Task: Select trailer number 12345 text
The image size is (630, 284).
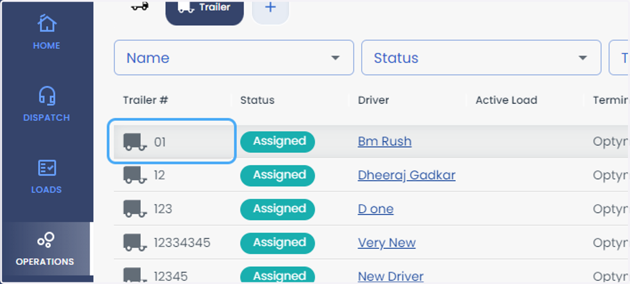Action: (171, 276)
